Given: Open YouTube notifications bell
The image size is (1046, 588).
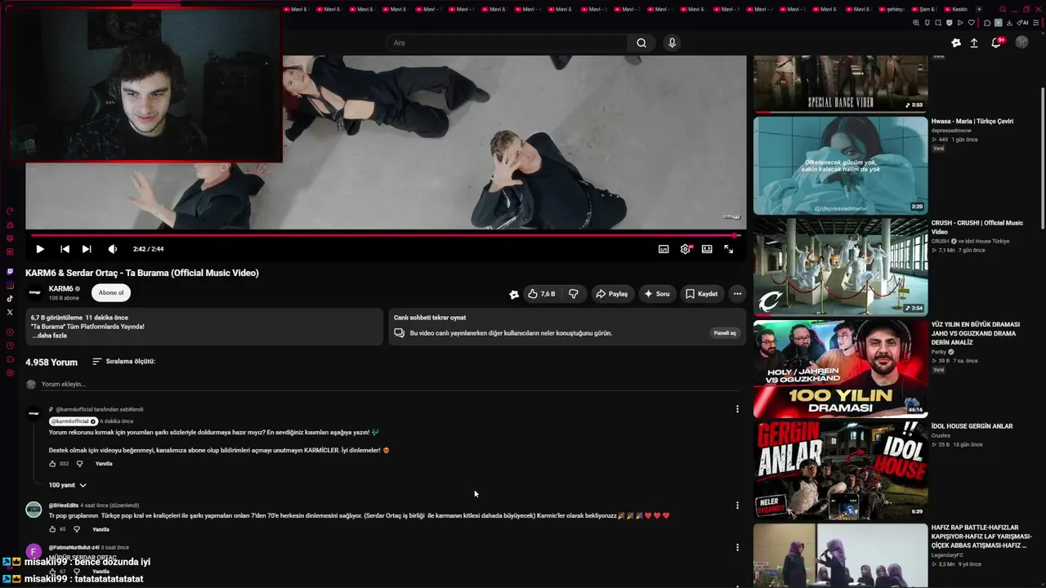Looking at the screenshot, I should pos(996,43).
